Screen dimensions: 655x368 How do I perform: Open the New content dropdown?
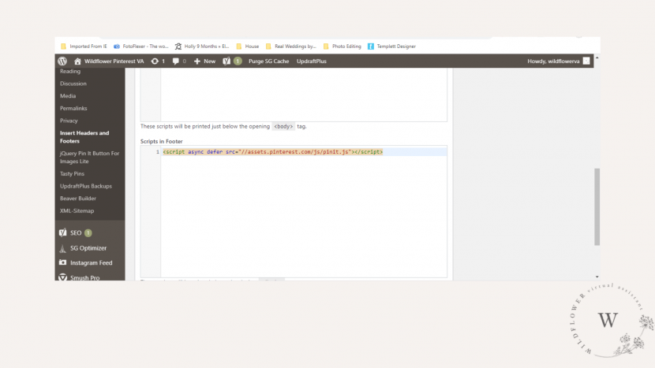pyautogui.click(x=204, y=61)
